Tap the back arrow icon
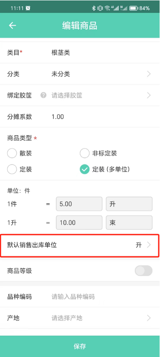This screenshot has height=357, width=160. click(12, 26)
